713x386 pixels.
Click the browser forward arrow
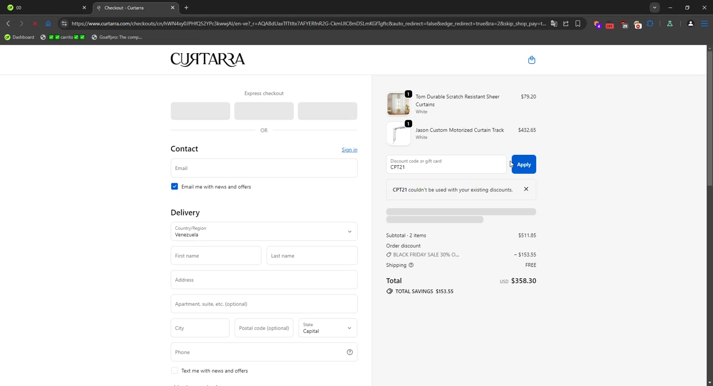[x=21, y=23]
